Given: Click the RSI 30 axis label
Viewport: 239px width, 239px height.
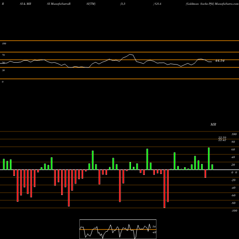Looking at the screenshot, I should pos(3,70).
